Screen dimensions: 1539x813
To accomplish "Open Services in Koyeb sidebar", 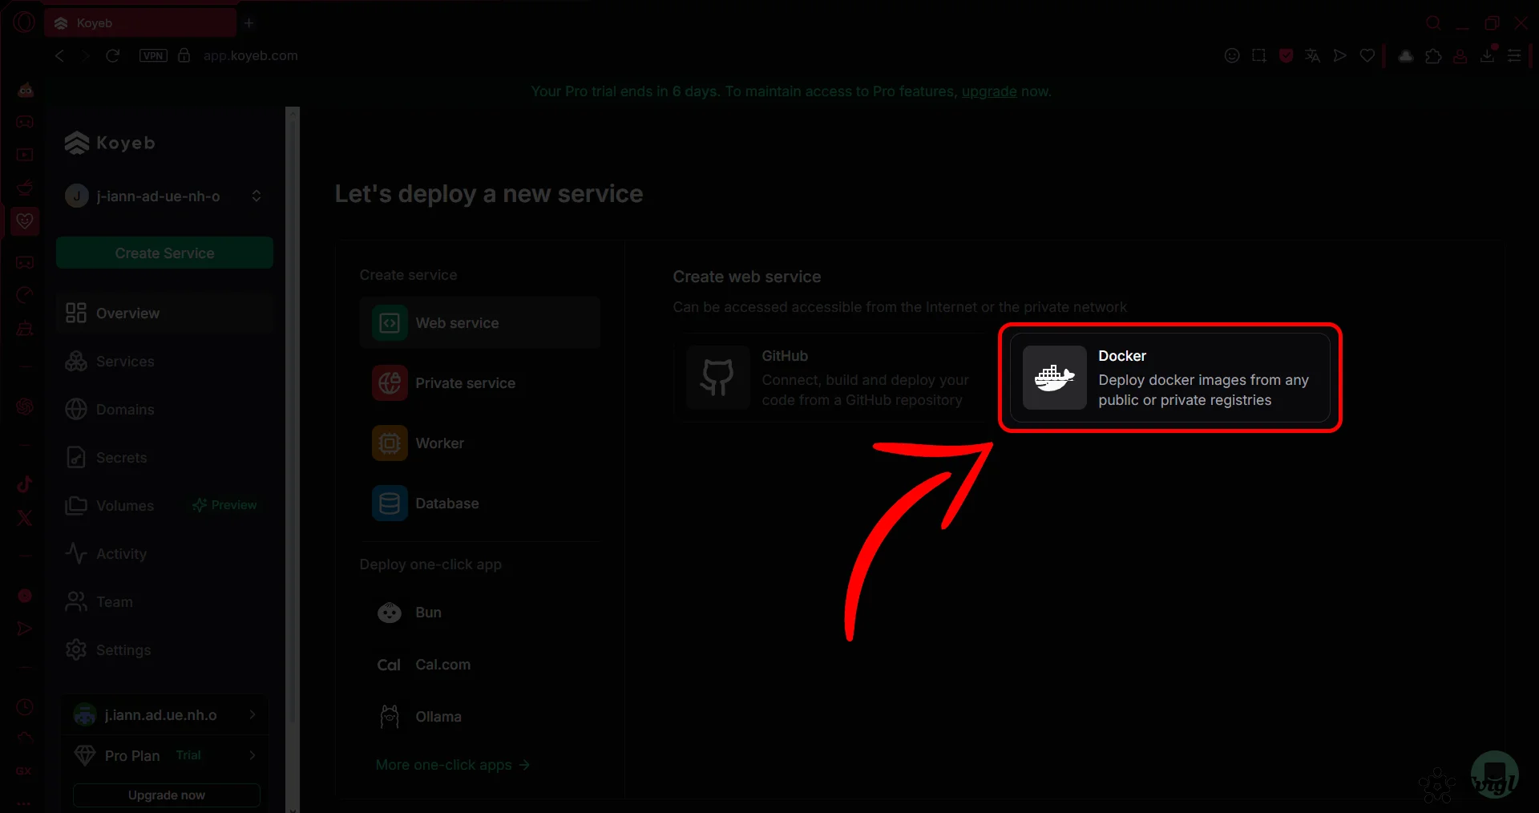I will click(x=164, y=362).
